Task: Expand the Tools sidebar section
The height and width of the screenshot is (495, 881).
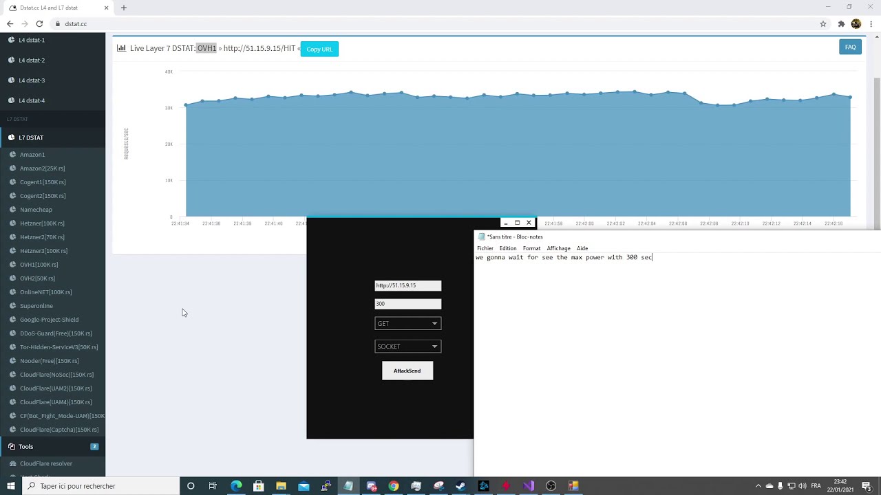Action: click(x=52, y=447)
